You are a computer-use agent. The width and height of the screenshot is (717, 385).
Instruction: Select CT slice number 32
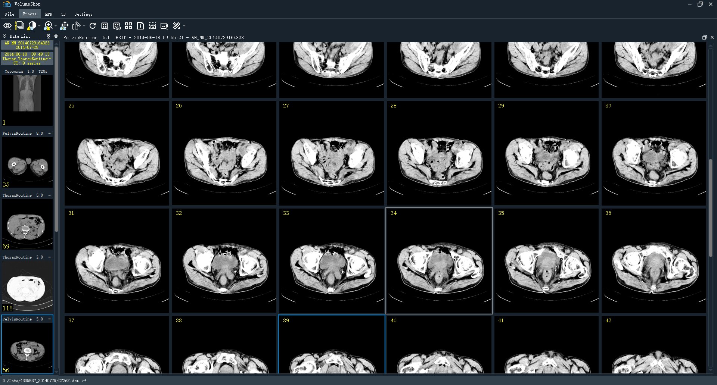(x=224, y=261)
